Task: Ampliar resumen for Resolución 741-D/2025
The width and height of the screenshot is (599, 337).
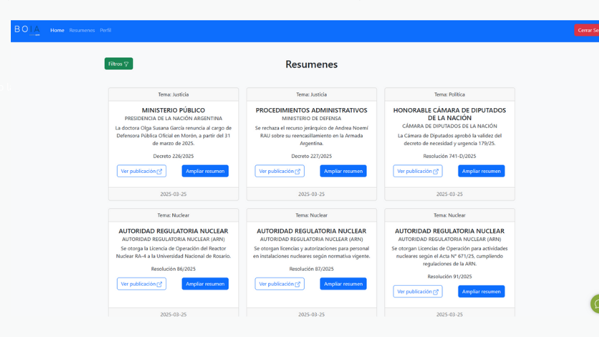Action: click(481, 171)
